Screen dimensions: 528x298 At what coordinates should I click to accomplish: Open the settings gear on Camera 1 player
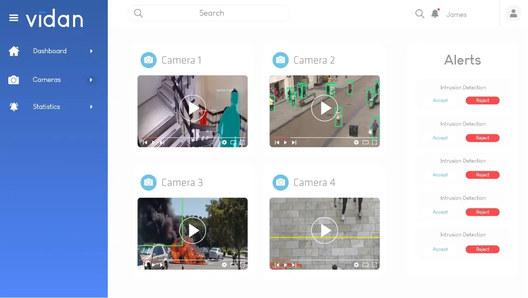coord(224,143)
